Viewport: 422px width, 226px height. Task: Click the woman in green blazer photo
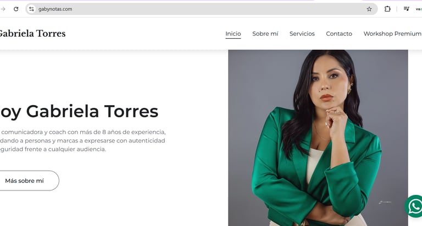318,138
